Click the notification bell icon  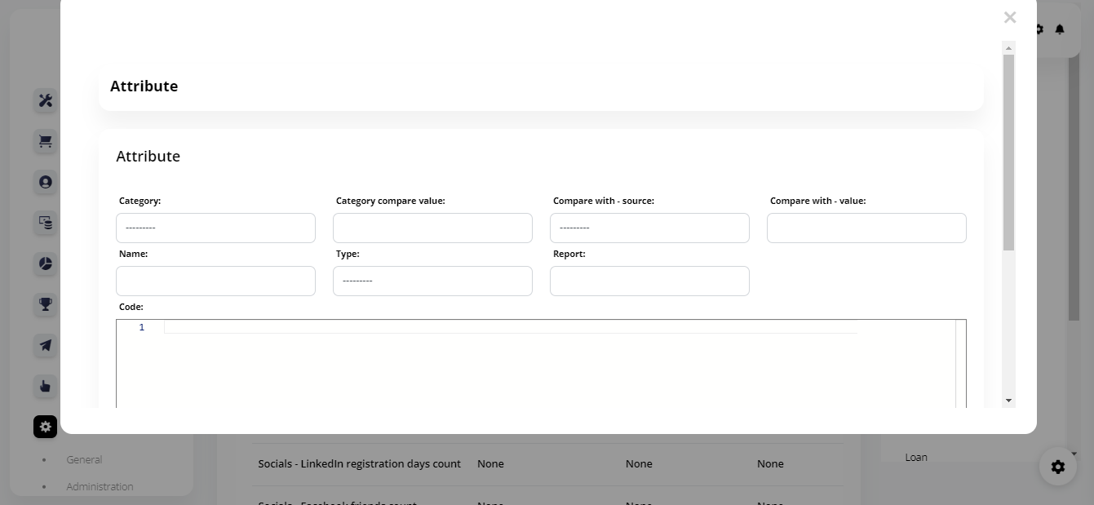click(1060, 29)
